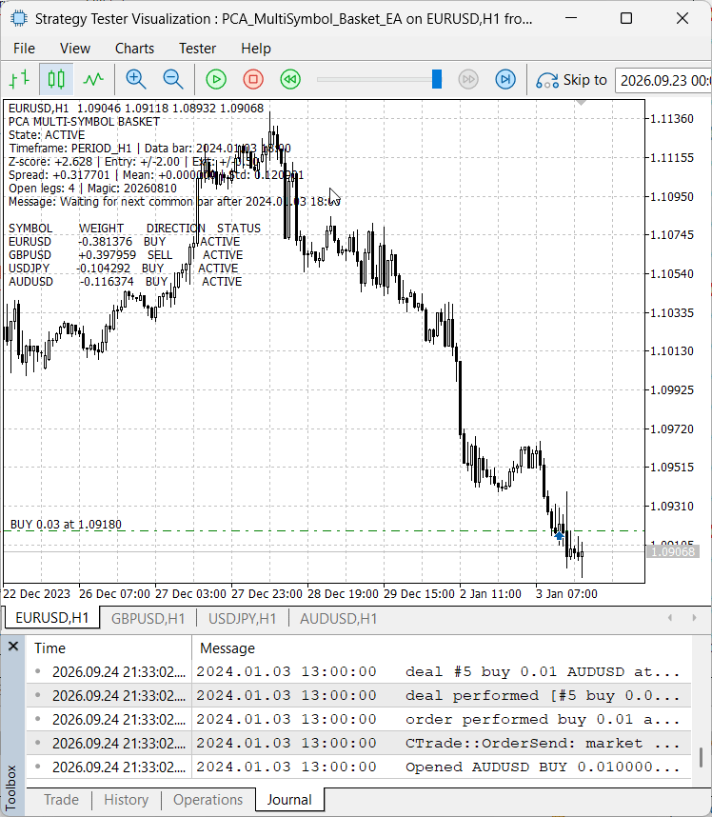712x817 pixels.
Task: Zoom in on the chart
Action: coord(136,79)
